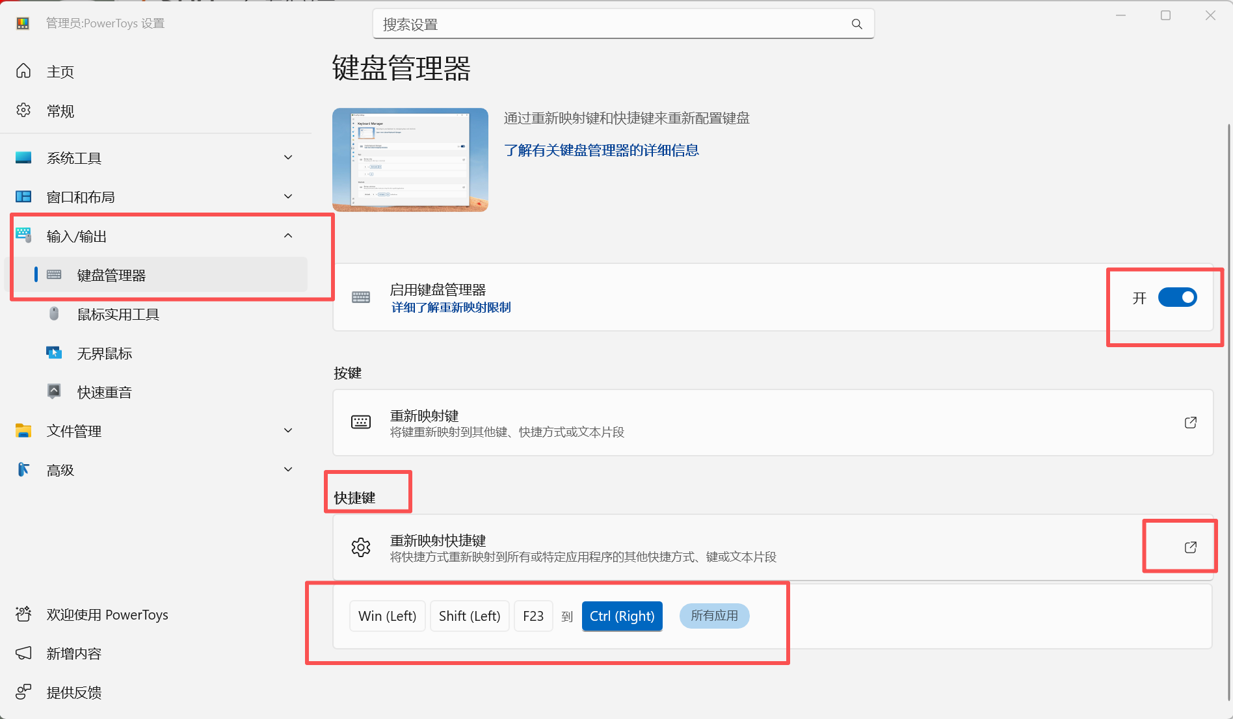This screenshot has height=719, width=1233.
Task: Click the keyboard icon beside 键盘管理器 sidebar item
Action: (54, 275)
